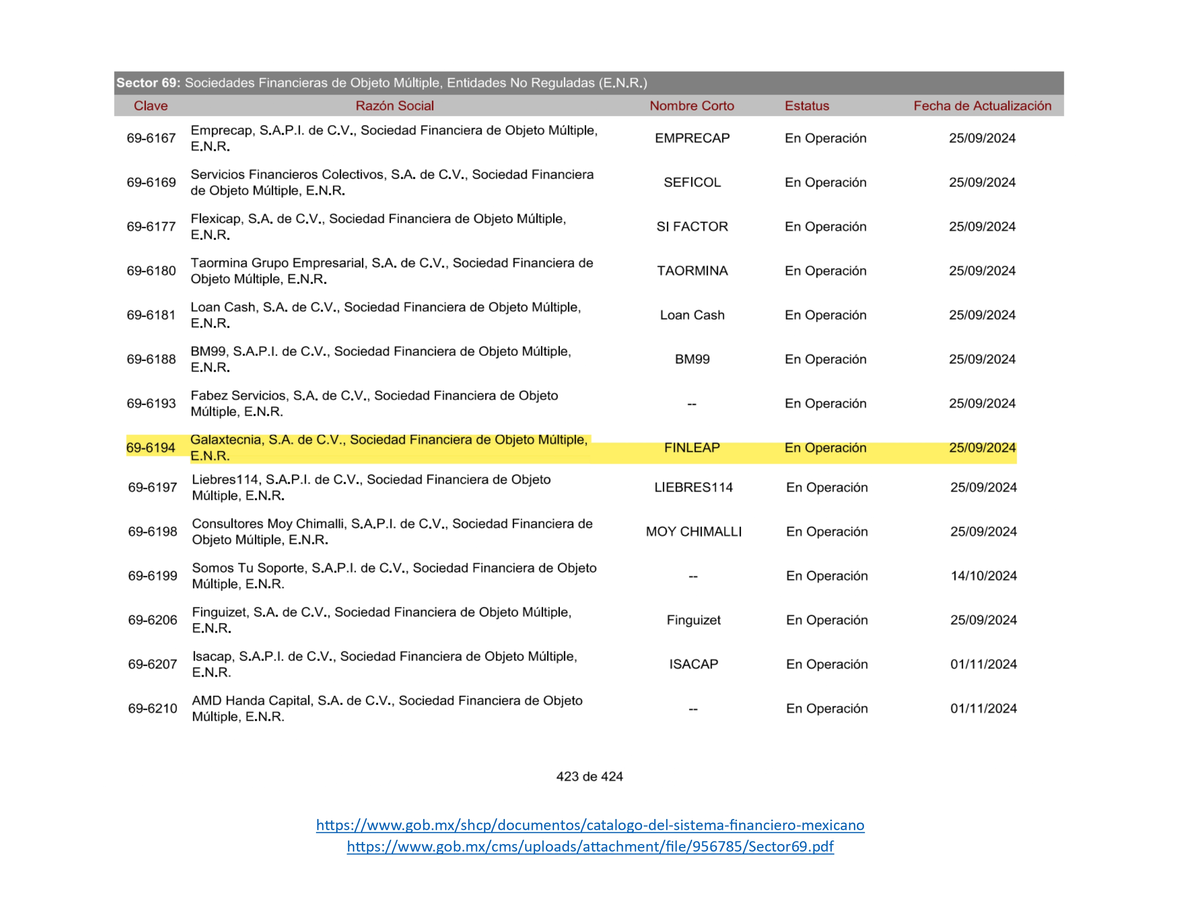
Task: Select clave 69-6193
Action: click(x=151, y=404)
